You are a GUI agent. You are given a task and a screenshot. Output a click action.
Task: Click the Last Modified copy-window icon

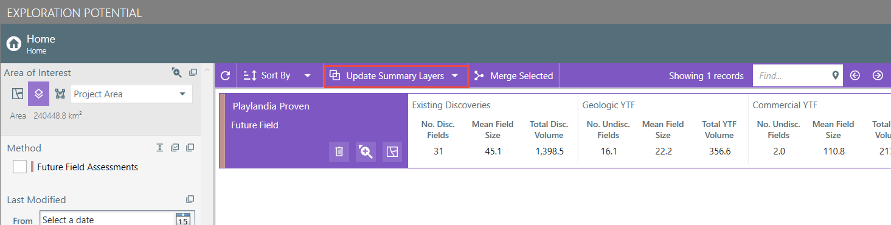[190, 199]
